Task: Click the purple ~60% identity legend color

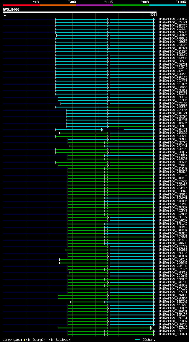Action: [x=94, y=5]
